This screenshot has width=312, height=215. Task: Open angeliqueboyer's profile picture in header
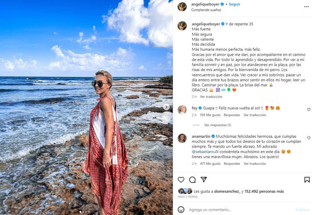182,7
